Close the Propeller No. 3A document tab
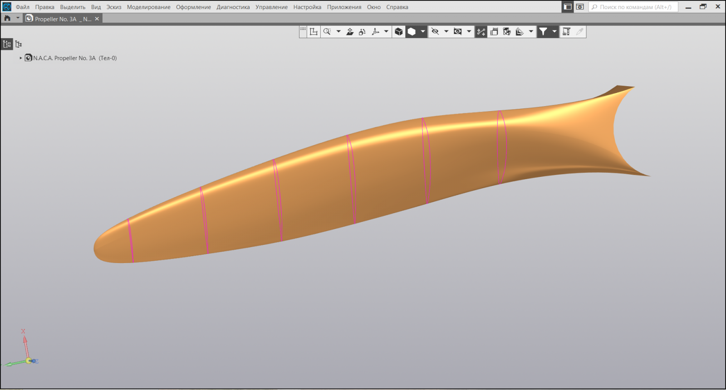 [x=97, y=19]
